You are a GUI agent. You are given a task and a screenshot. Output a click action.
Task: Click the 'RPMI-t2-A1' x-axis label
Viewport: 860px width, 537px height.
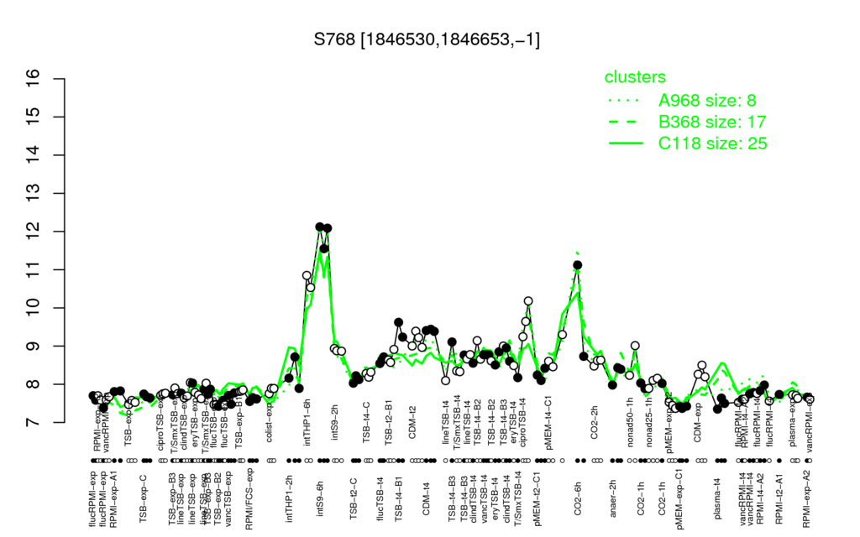pos(779,499)
